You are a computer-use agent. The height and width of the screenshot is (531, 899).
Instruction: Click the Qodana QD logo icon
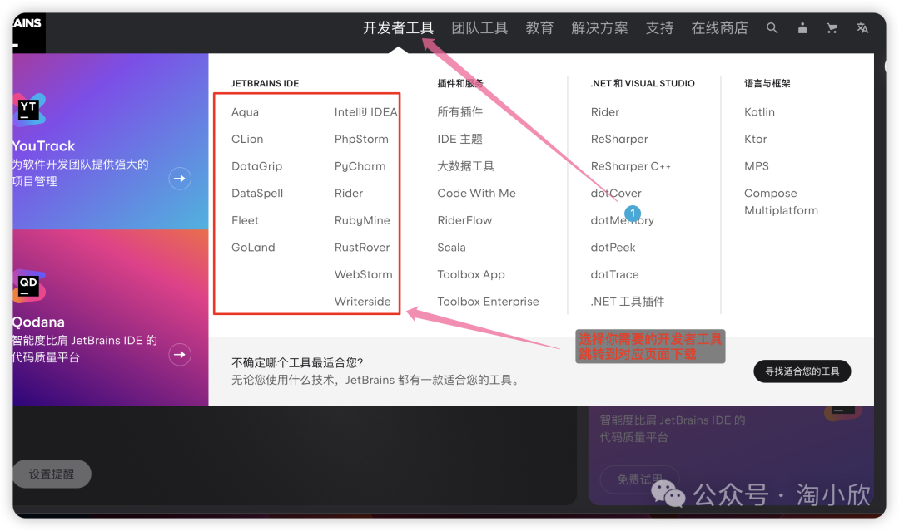(28, 286)
